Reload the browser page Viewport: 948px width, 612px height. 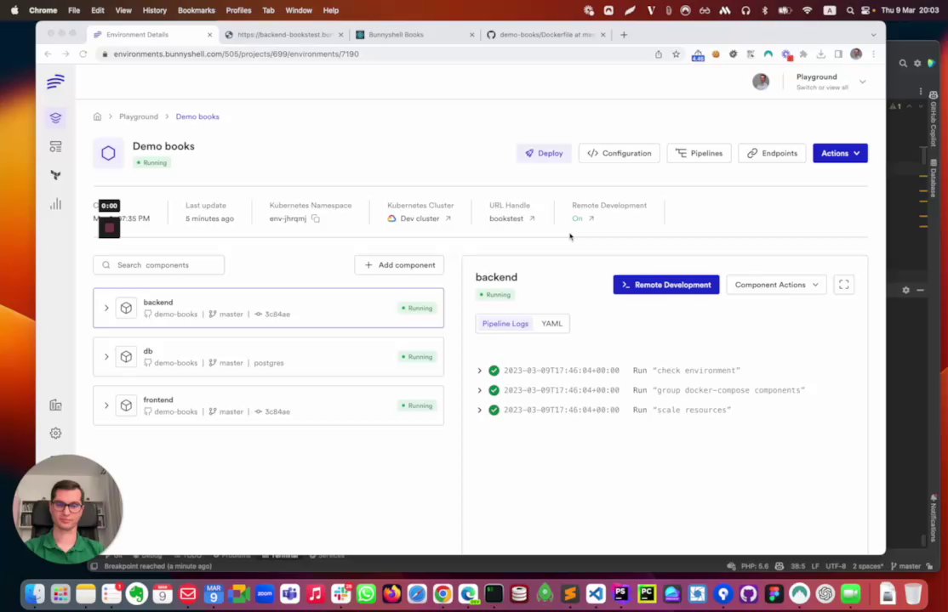(x=83, y=54)
